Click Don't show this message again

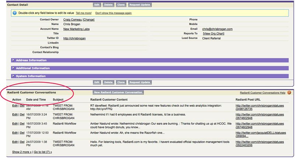tap(114, 13)
